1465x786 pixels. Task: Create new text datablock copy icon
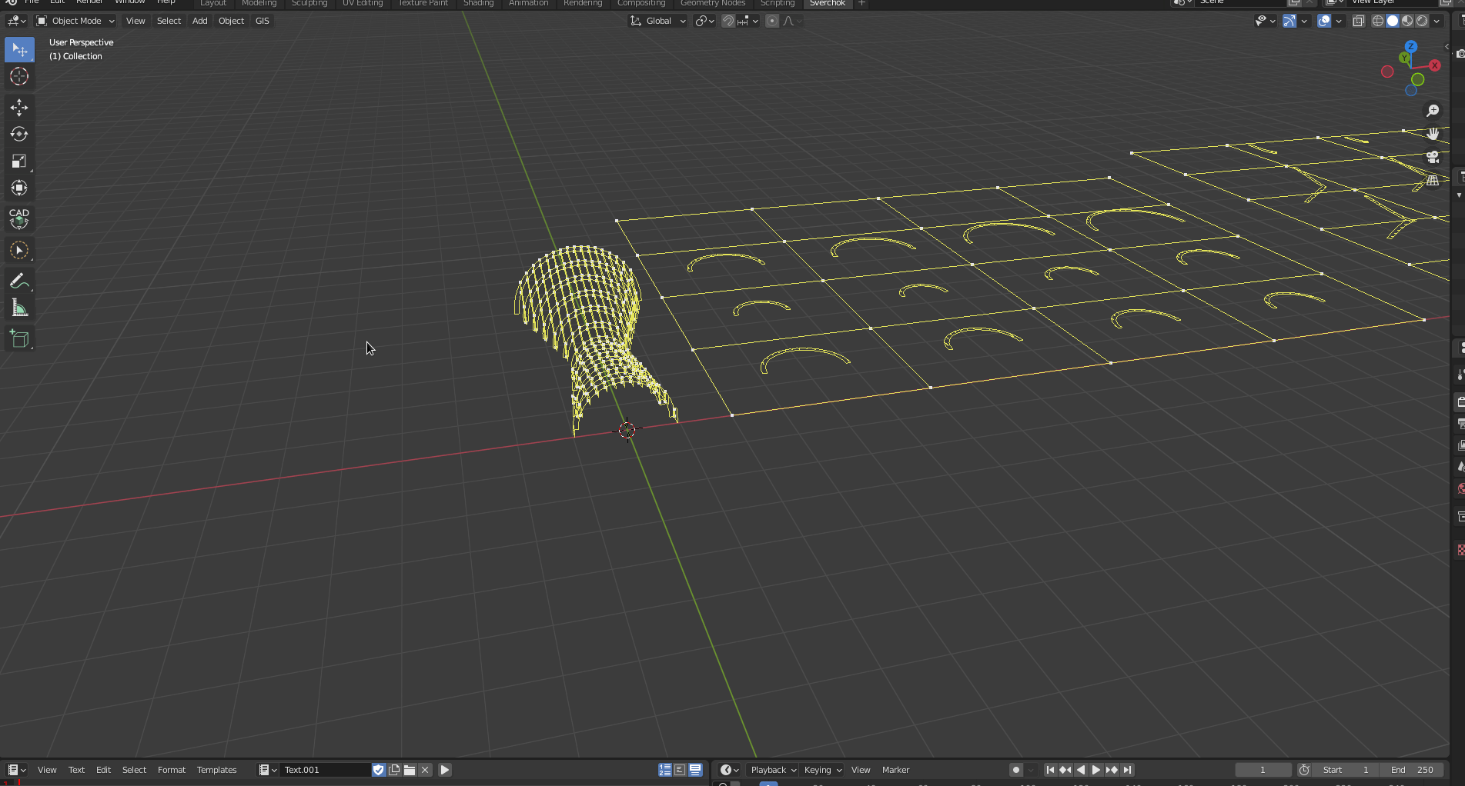[394, 770]
